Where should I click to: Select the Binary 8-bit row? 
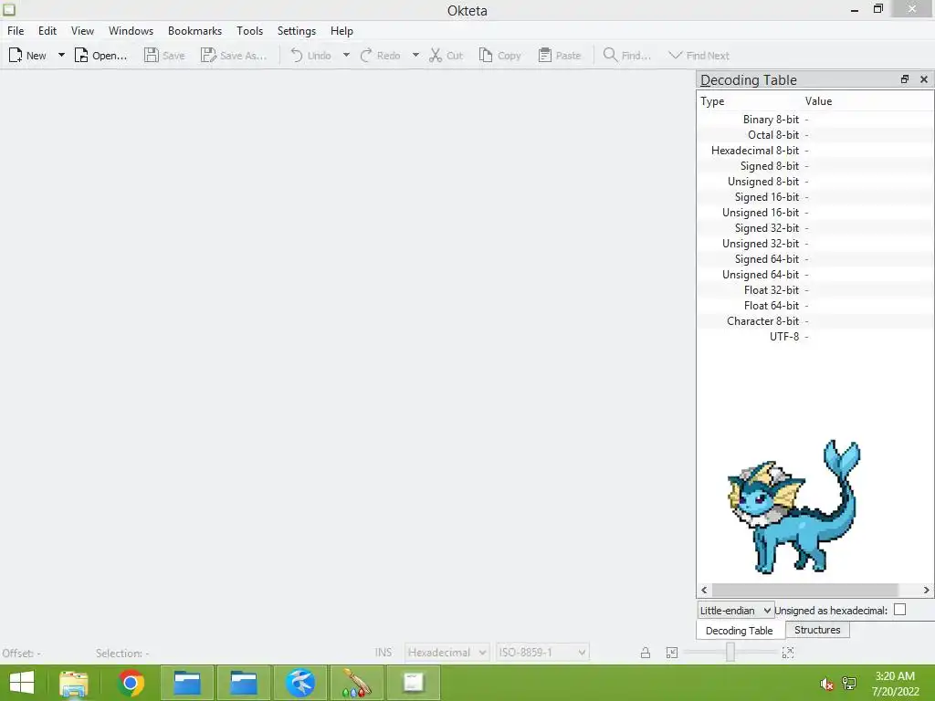coord(815,120)
